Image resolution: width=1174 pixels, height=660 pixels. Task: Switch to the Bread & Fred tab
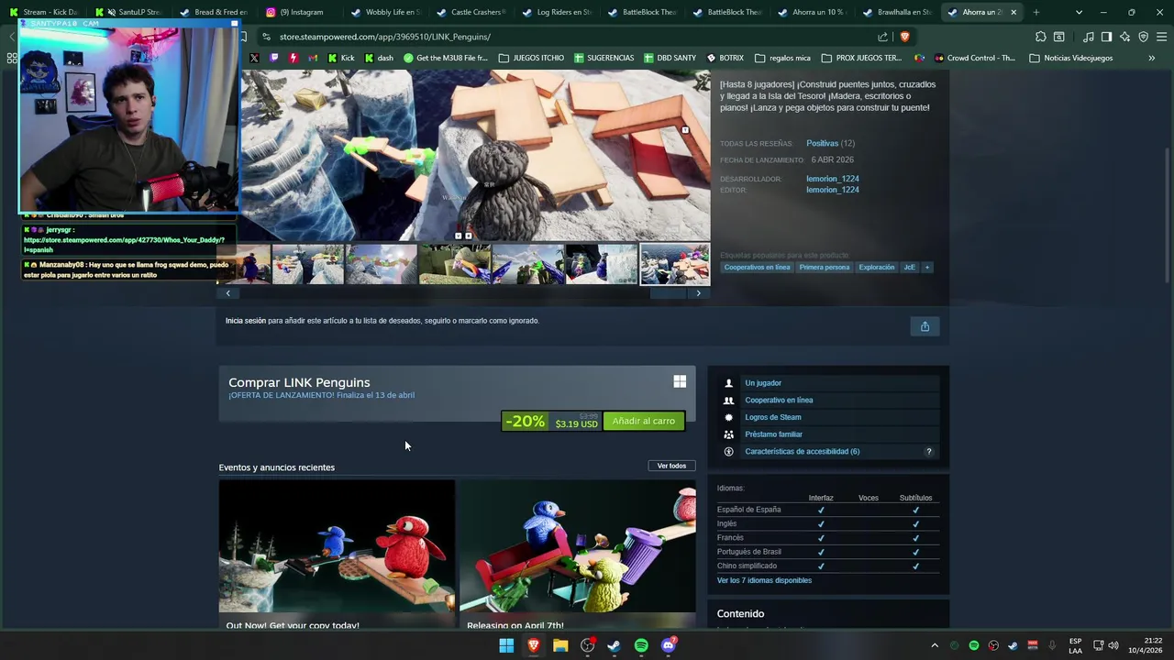click(x=214, y=12)
